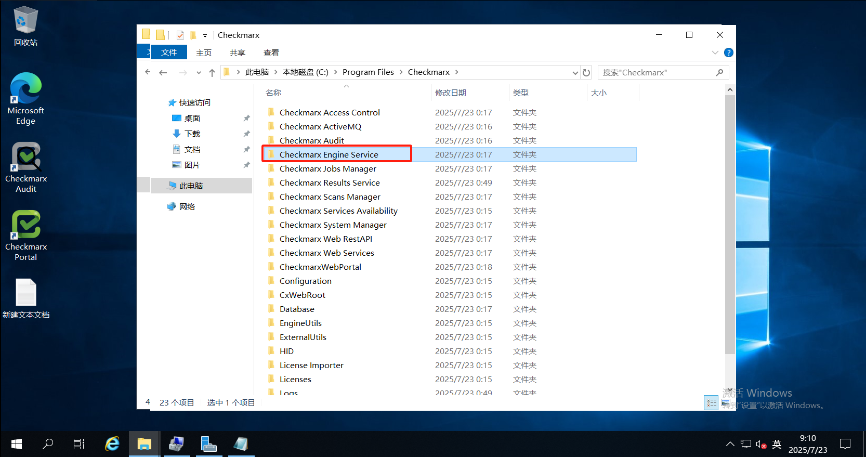Click the network icon in the system tray

point(746,444)
